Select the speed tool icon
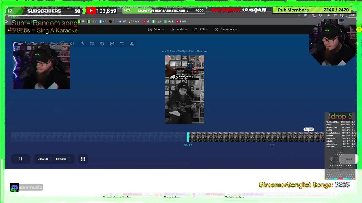 pyautogui.click(x=82, y=44)
